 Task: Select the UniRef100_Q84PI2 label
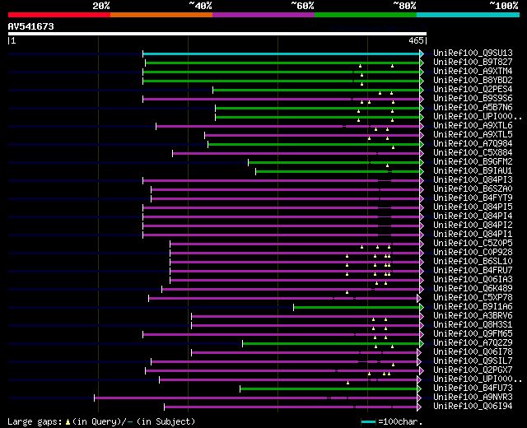(x=473, y=225)
